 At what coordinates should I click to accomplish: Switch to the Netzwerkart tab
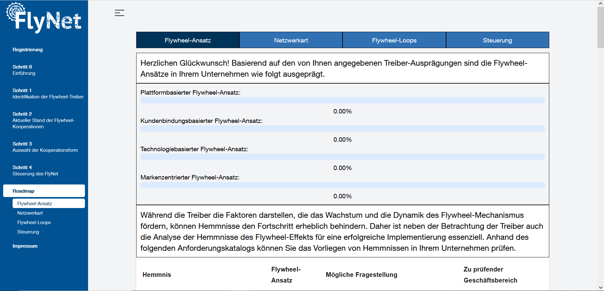291,40
